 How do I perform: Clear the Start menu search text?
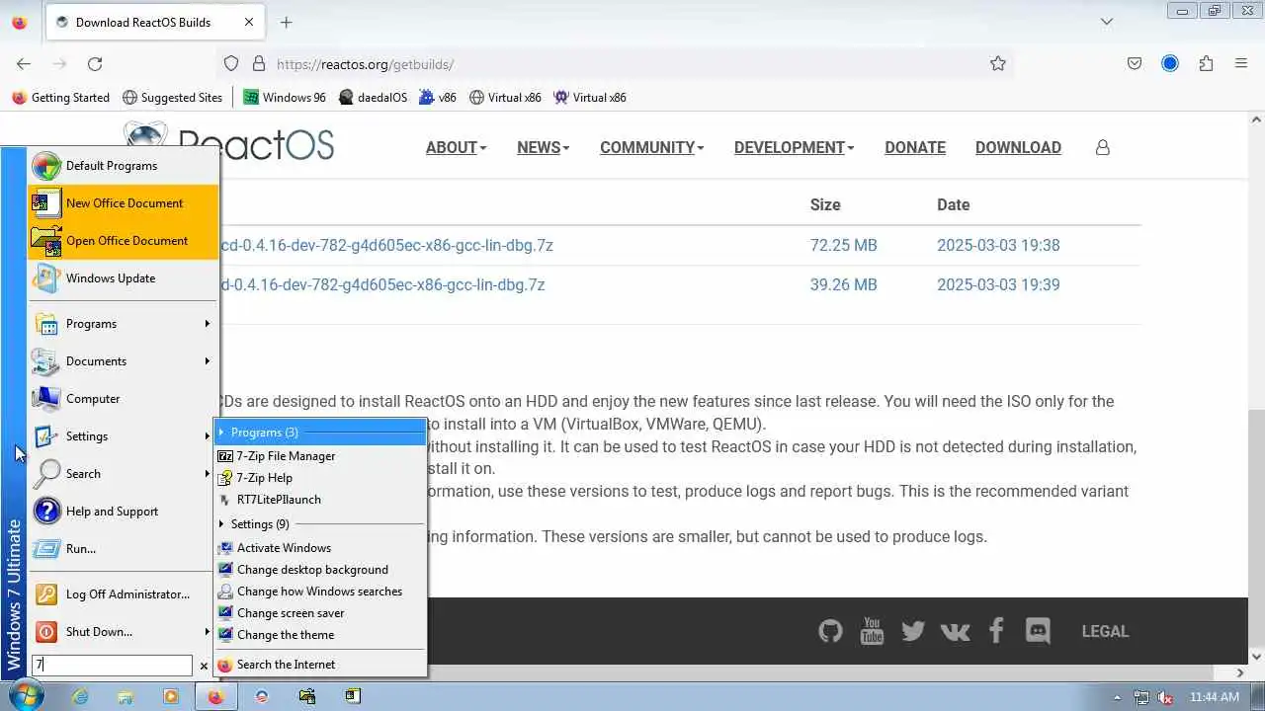[204, 667]
